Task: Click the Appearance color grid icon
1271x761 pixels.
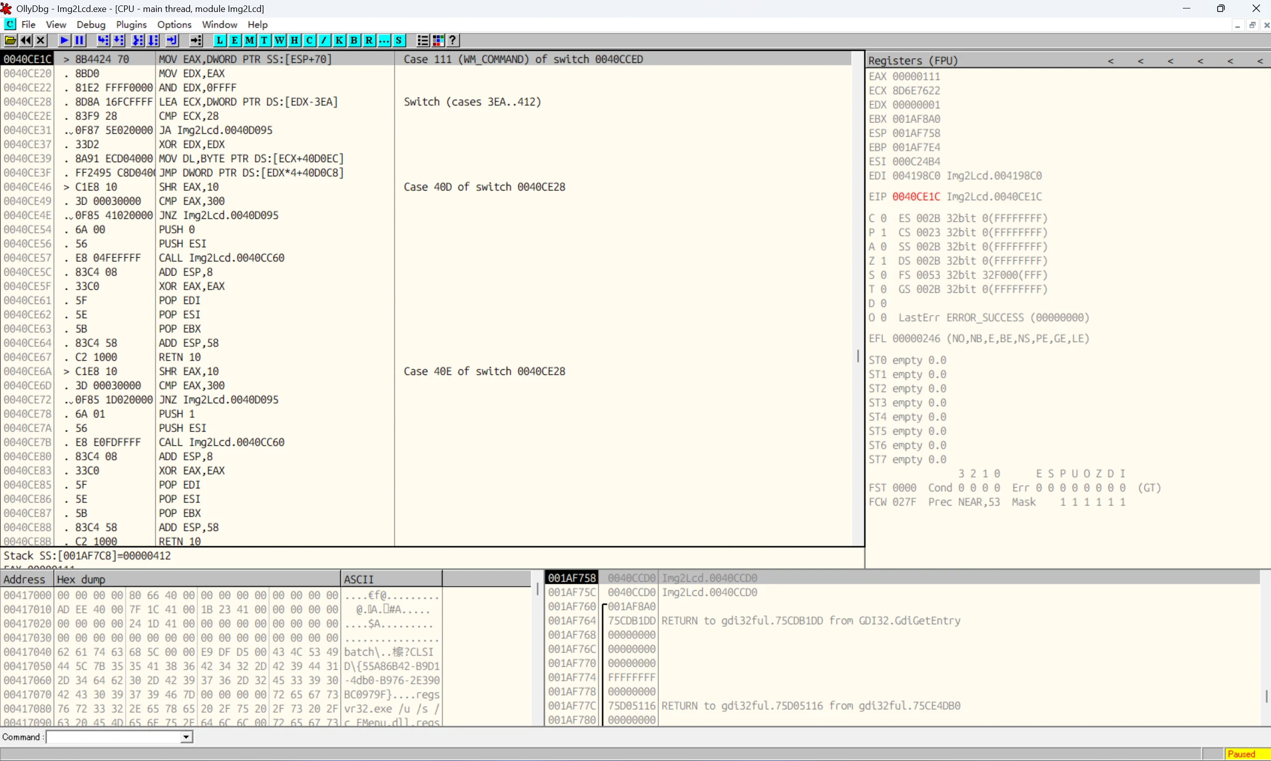Action: pos(438,40)
